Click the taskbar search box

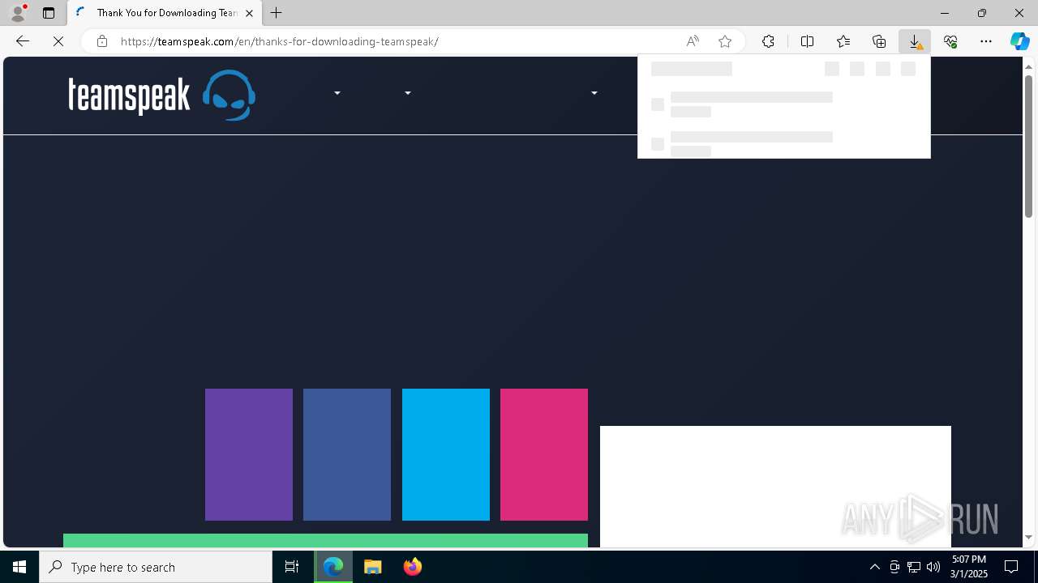(x=156, y=567)
